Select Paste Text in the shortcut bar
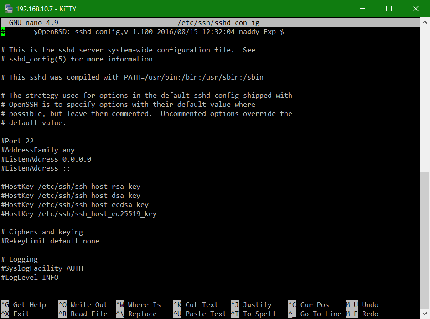This screenshot has width=430, height=319. click(205, 314)
